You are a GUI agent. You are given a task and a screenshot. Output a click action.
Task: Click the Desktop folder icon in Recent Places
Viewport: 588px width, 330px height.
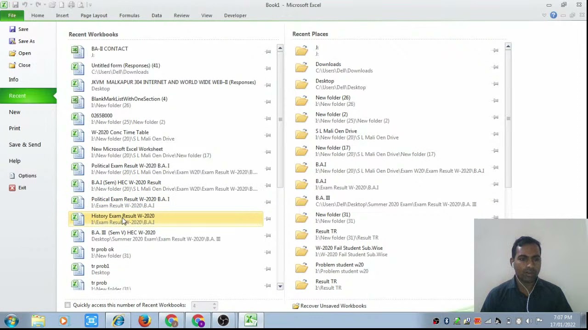[x=302, y=84]
